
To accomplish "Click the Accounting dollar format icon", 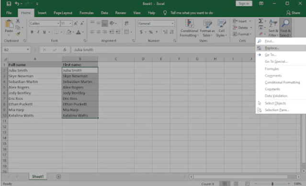I will tap(141, 32).
